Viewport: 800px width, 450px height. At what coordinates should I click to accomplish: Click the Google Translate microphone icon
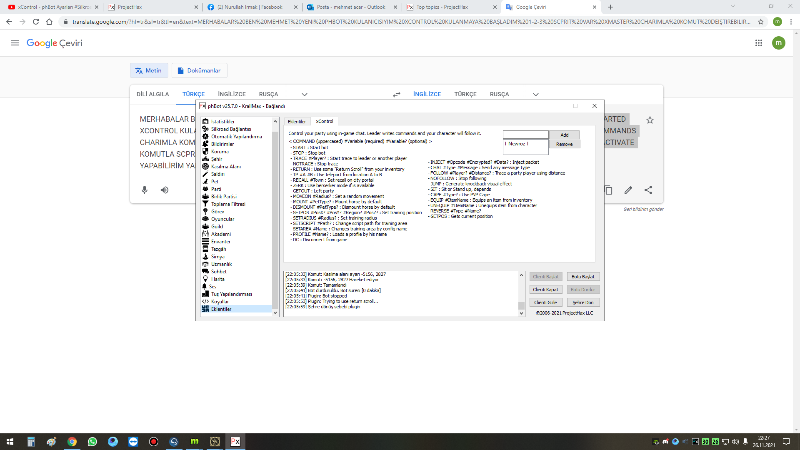click(145, 190)
